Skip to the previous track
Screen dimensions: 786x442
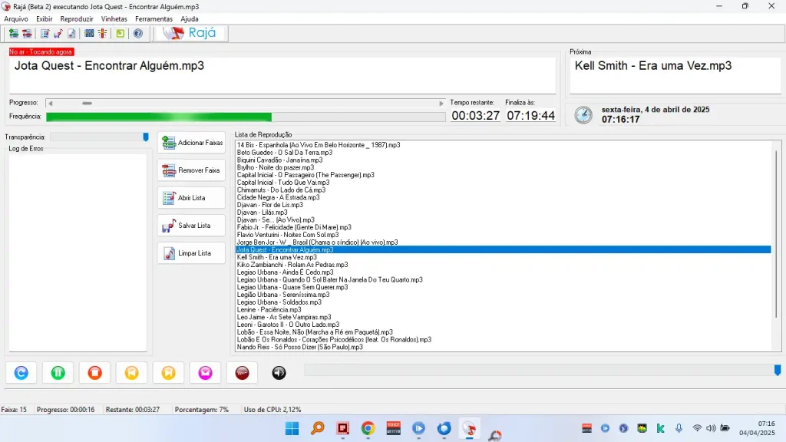point(132,373)
